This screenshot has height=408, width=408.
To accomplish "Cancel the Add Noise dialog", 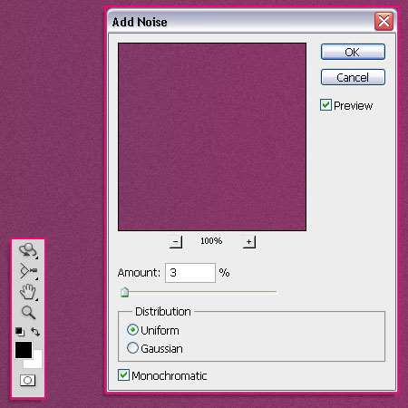I will tap(353, 77).
